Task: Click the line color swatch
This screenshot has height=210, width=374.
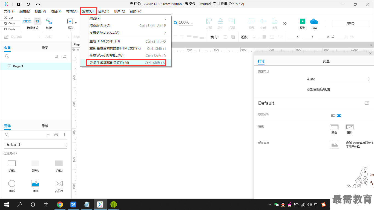Action: [x=264, y=37]
